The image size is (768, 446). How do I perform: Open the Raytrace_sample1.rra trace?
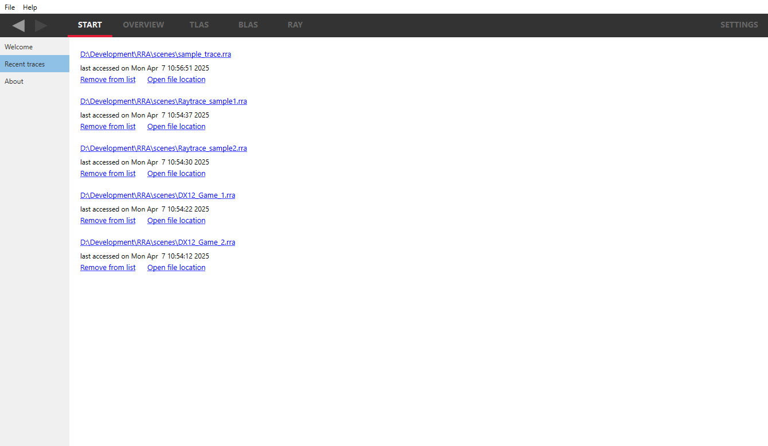pyautogui.click(x=163, y=101)
